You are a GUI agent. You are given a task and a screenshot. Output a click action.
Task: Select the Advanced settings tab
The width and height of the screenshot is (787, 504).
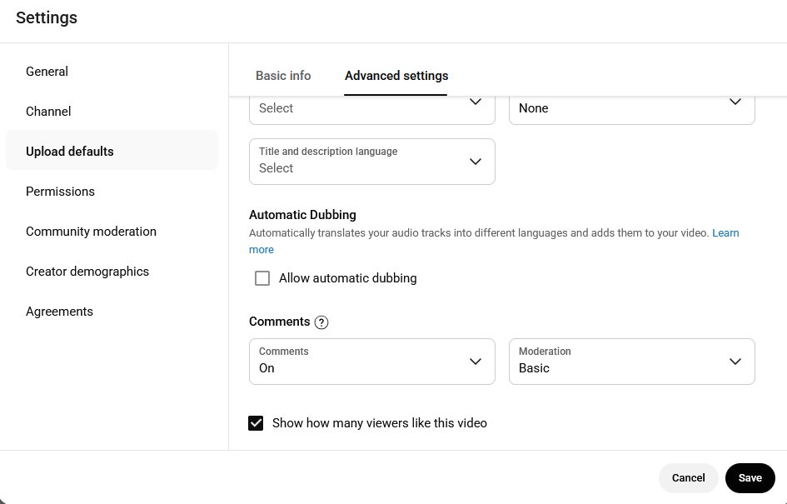pyautogui.click(x=396, y=76)
